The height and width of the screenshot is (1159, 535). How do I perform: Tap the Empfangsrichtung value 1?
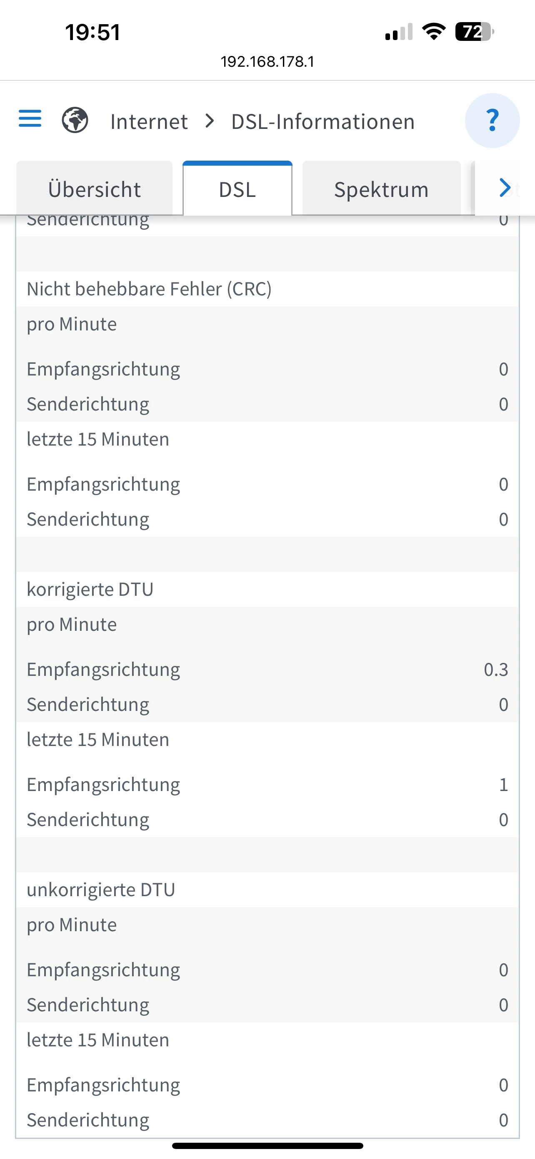pyautogui.click(x=503, y=785)
